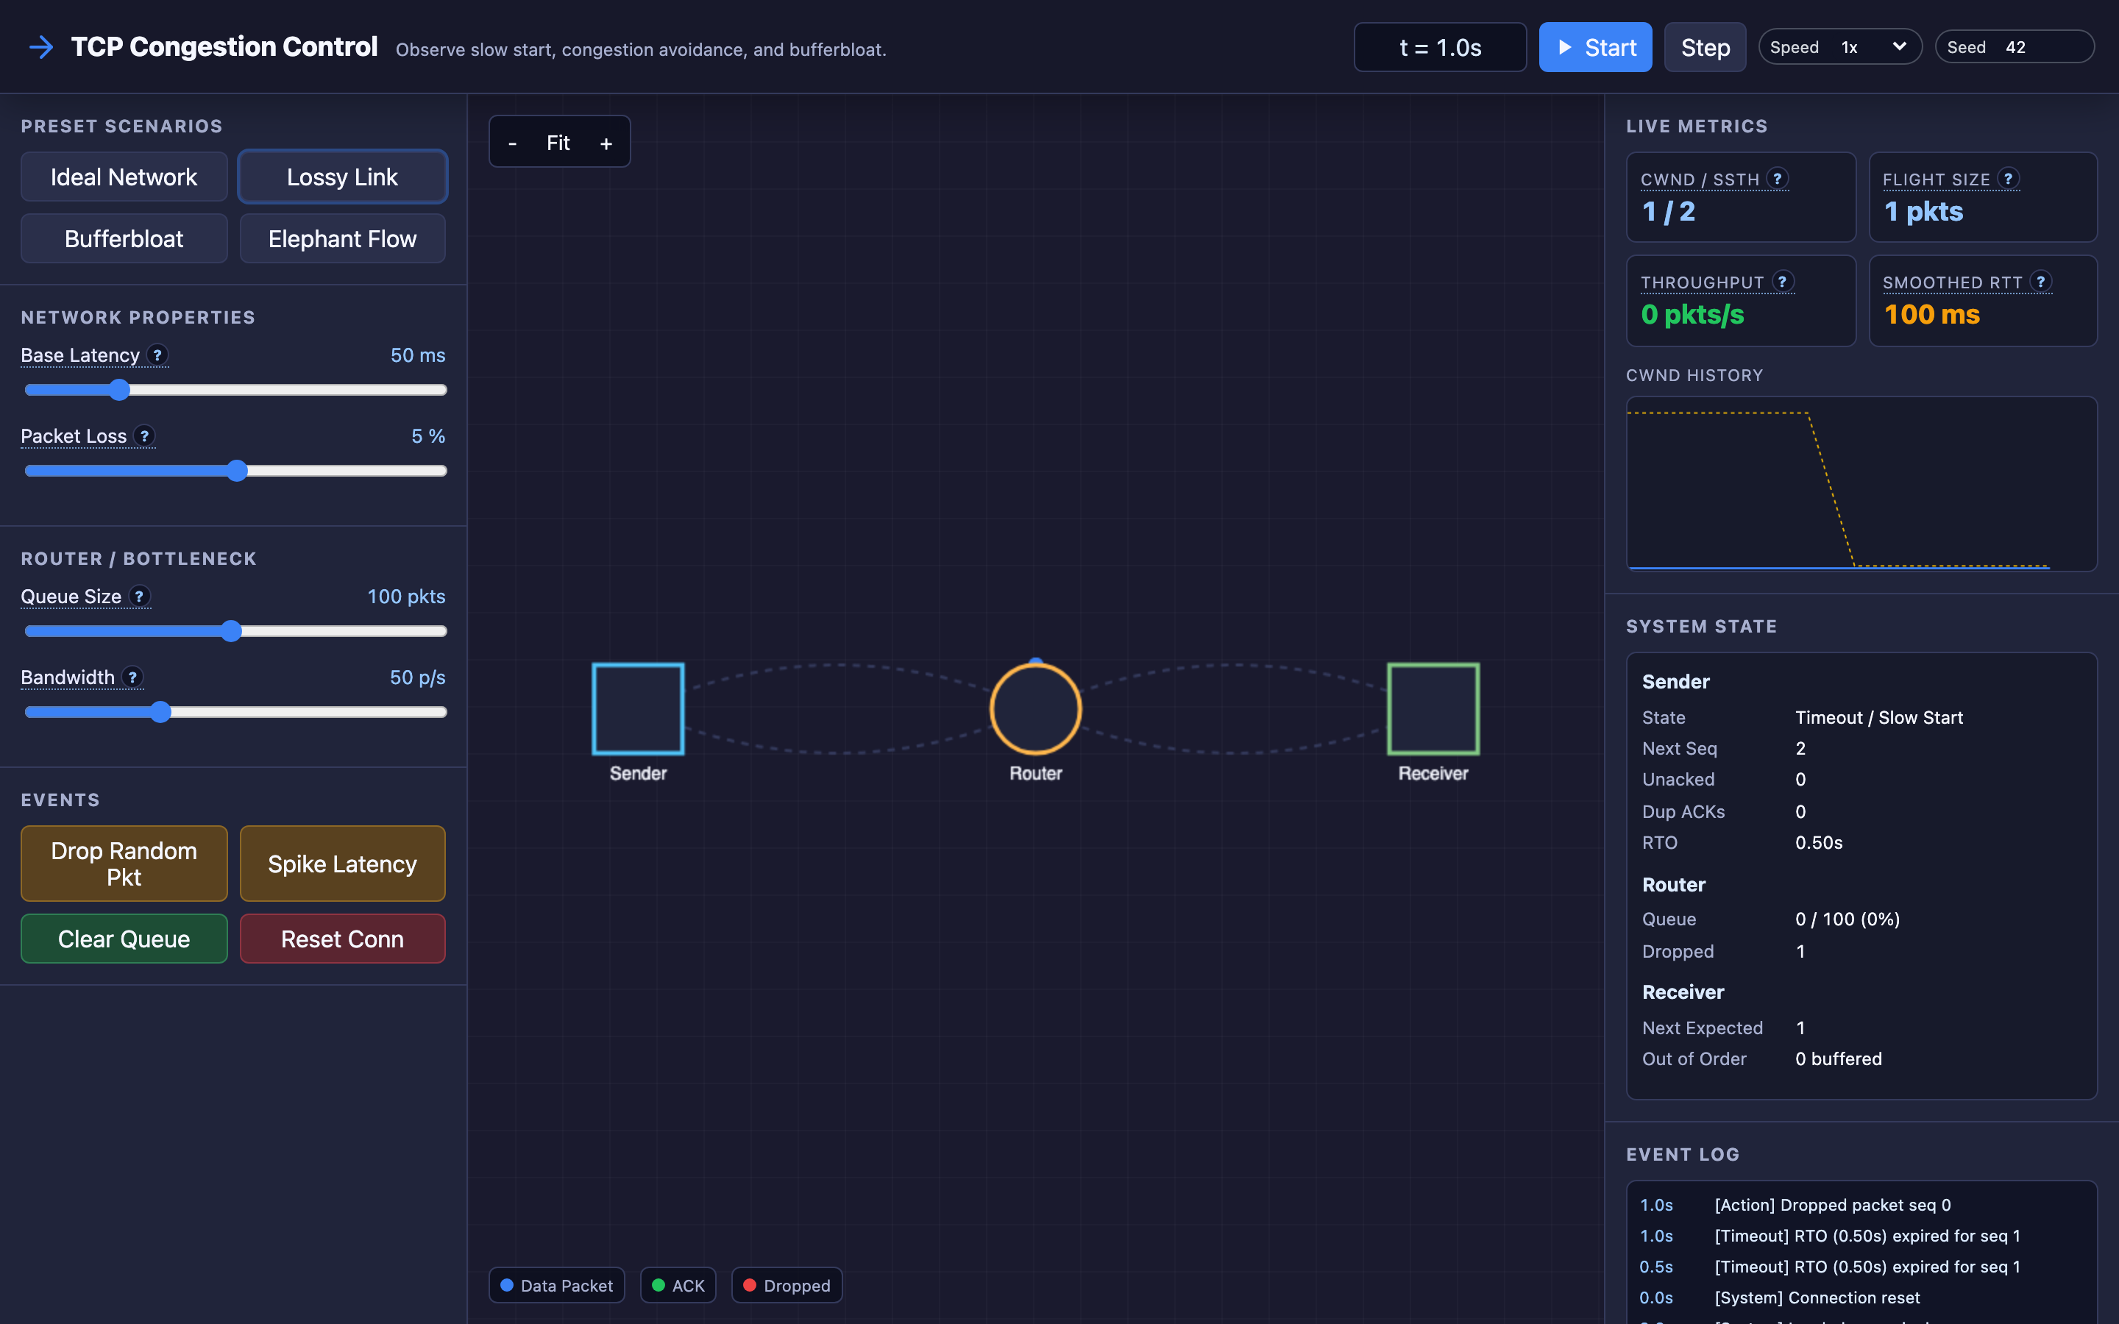Image resolution: width=2119 pixels, height=1324 pixels.
Task: Click the Queue value '0 / 100 (0%)'
Action: point(1848,919)
